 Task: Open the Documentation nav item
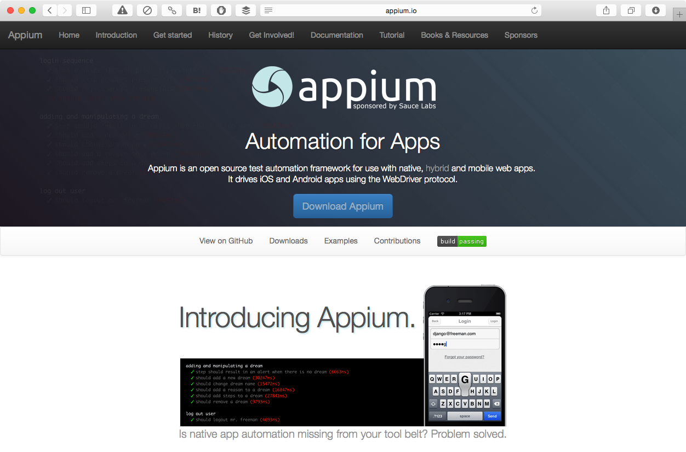tap(336, 35)
